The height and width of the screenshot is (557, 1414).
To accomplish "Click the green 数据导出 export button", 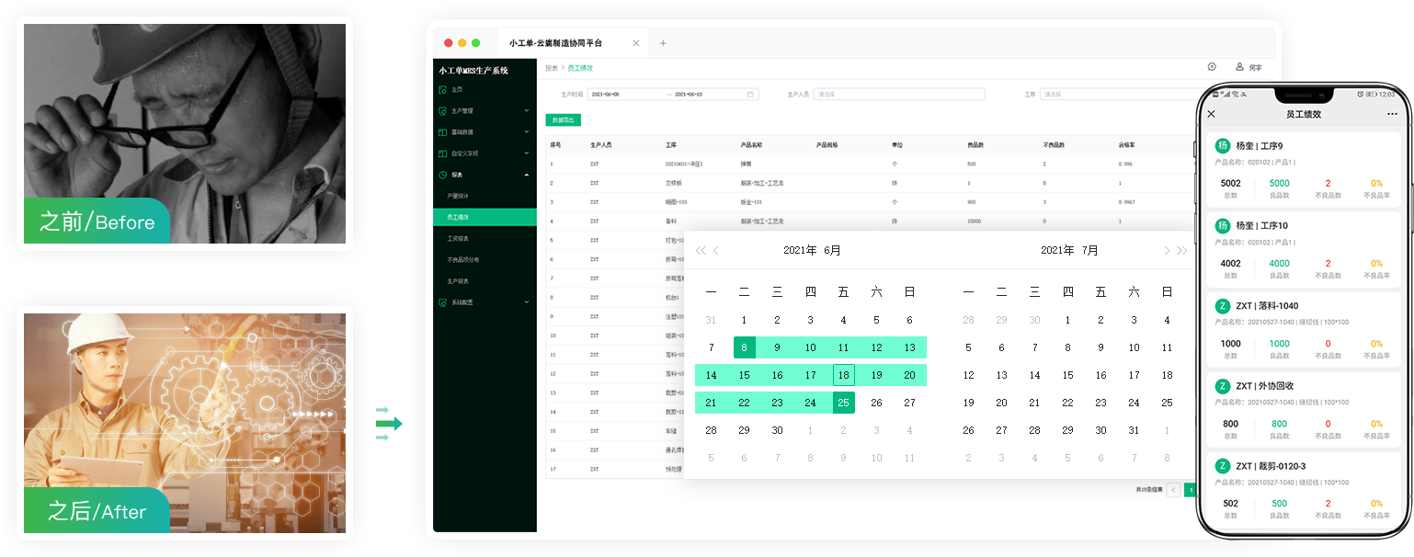I will point(563,120).
